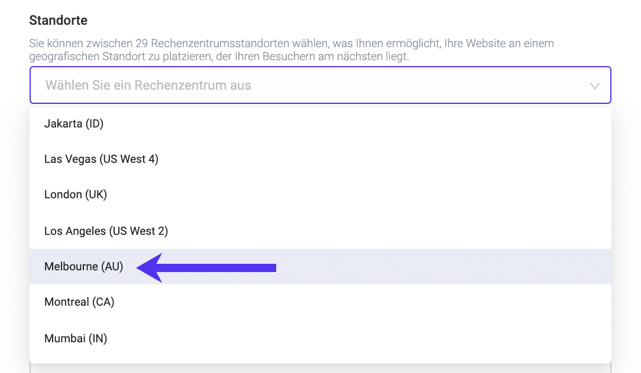Click the description line starting "Sie können"
This screenshot has height=373, width=641.
(292, 44)
